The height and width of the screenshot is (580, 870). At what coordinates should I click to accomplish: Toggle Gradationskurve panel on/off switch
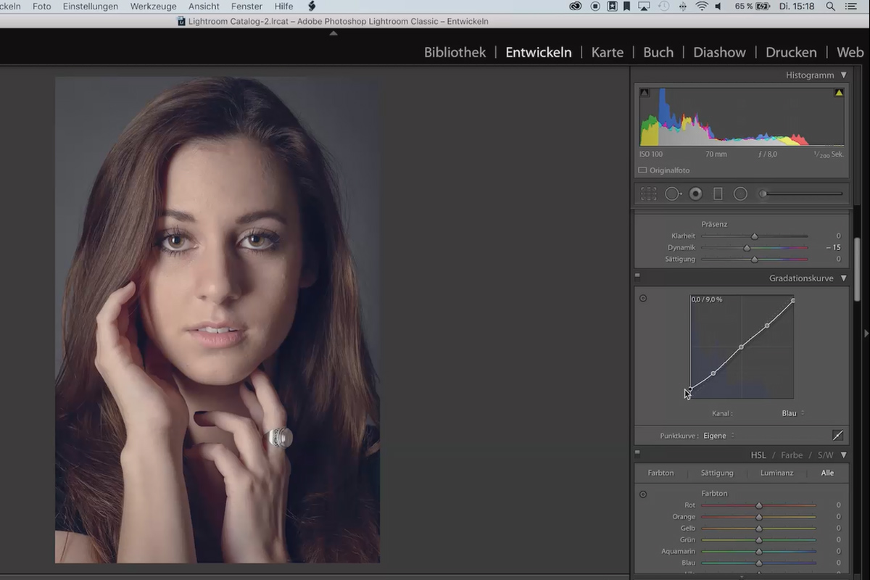[637, 275]
